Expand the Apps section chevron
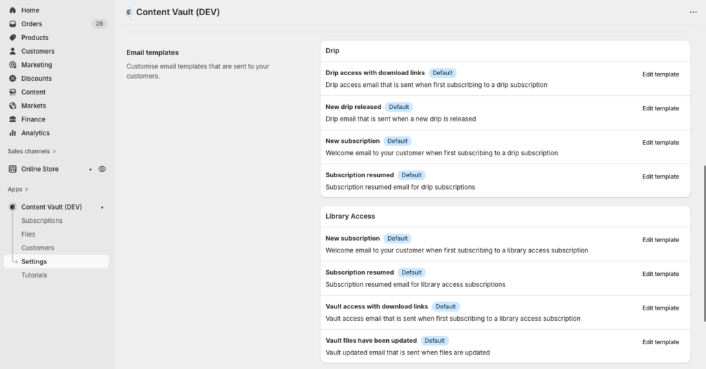The width and height of the screenshot is (706, 369). click(x=27, y=189)
